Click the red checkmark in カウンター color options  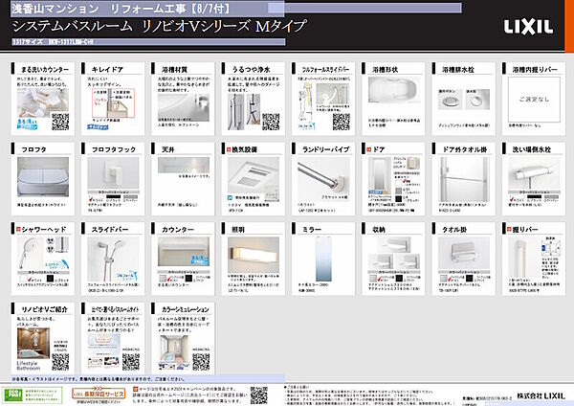tap(169, 280)
